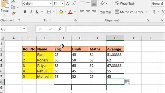165x93 pixels.
Task: Click inside the formula bar
Action: click(x=115, y=29)
